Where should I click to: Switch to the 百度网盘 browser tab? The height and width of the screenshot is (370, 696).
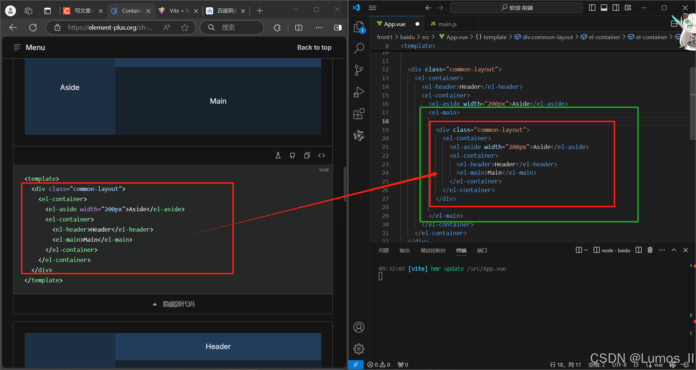[225, 11]
